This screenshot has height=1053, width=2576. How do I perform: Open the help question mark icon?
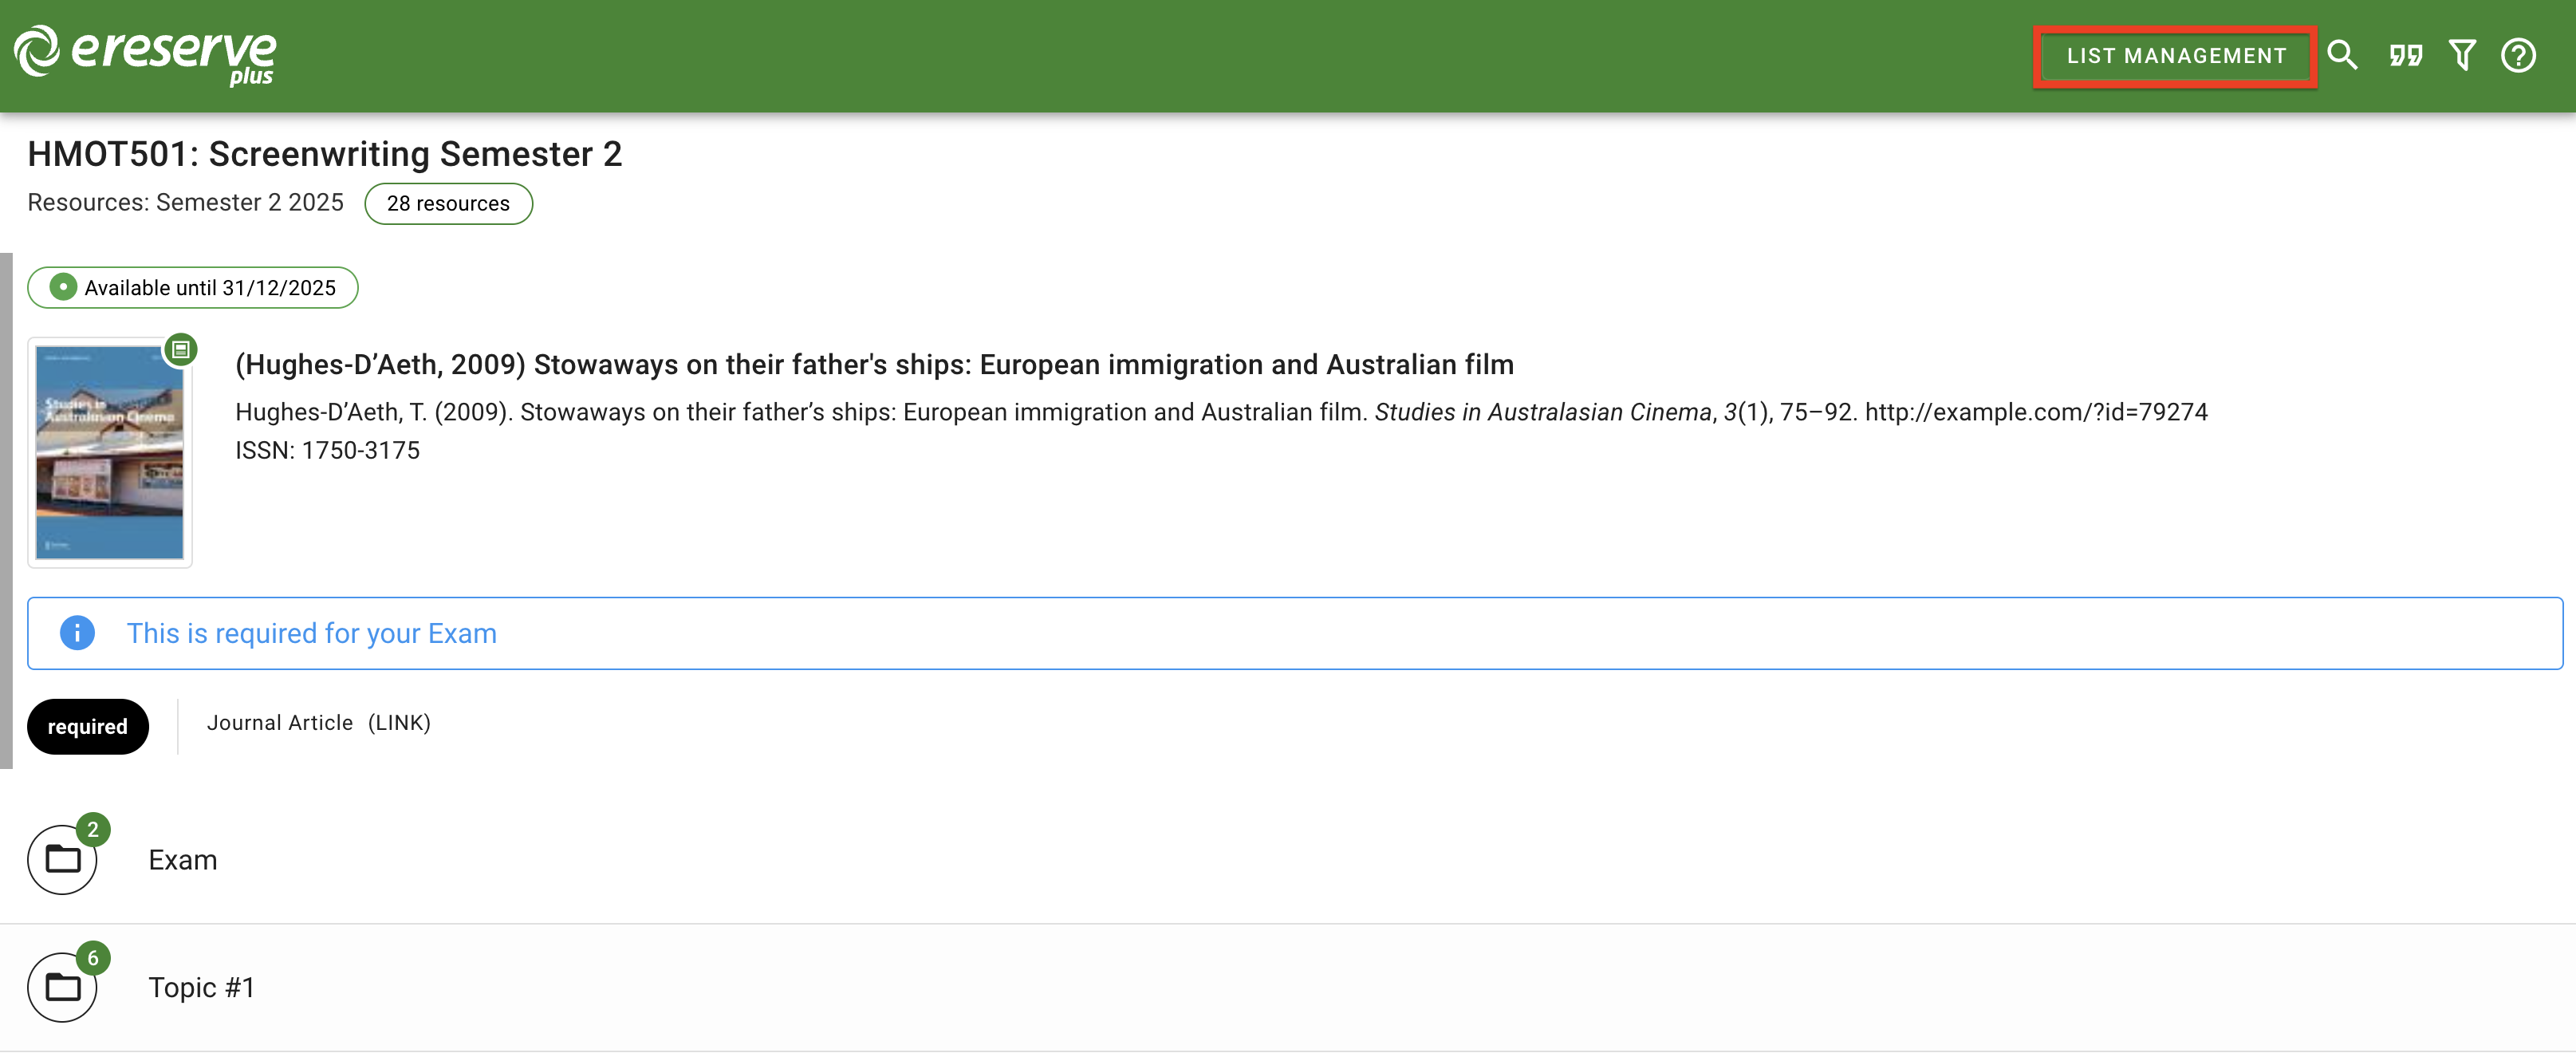pos(2518,55)
